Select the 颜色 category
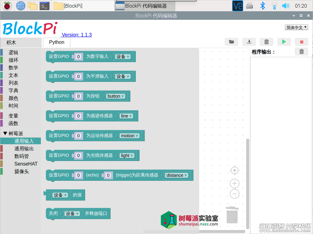 20,98
